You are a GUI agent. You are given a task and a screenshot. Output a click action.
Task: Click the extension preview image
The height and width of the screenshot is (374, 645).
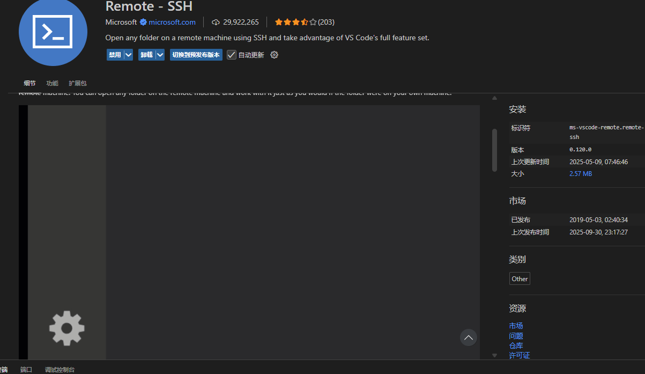pos(249,232)
